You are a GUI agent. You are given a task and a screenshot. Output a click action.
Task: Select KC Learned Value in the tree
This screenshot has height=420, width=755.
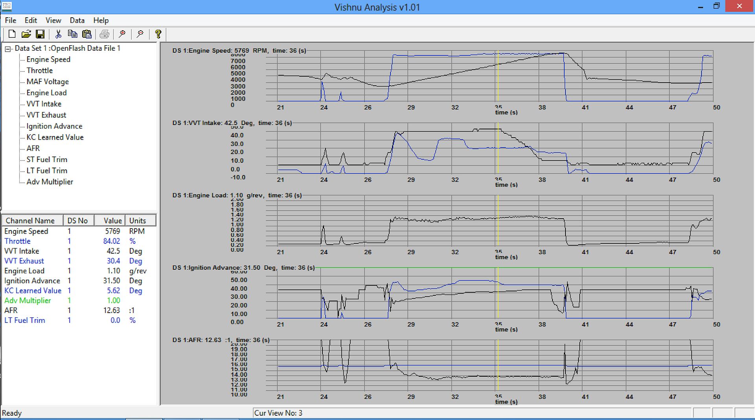(x=55, y=137)
